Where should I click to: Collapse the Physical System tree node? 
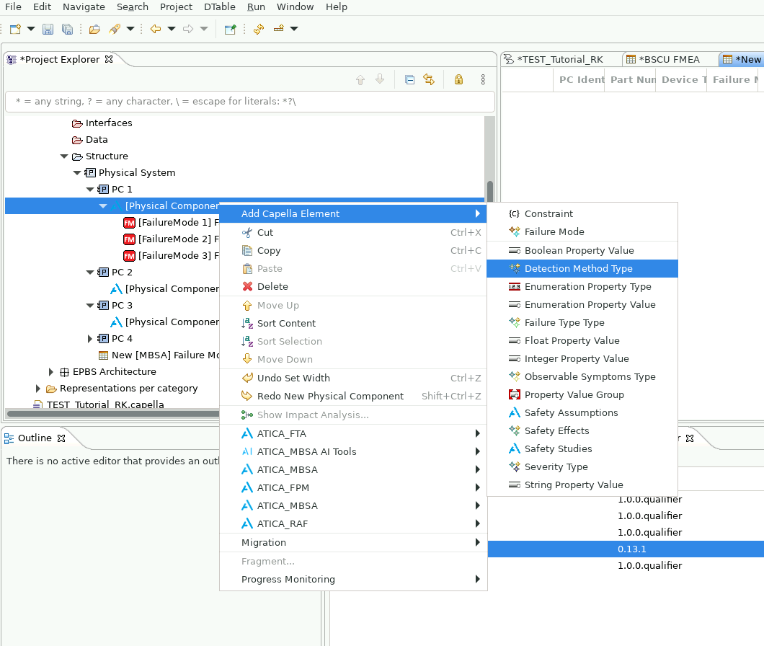point(77,173)
